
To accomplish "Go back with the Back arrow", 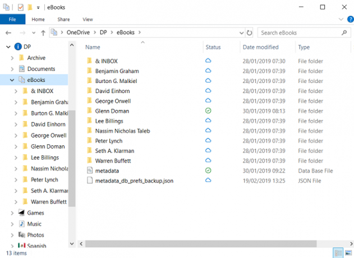I will tap(8, 33).
